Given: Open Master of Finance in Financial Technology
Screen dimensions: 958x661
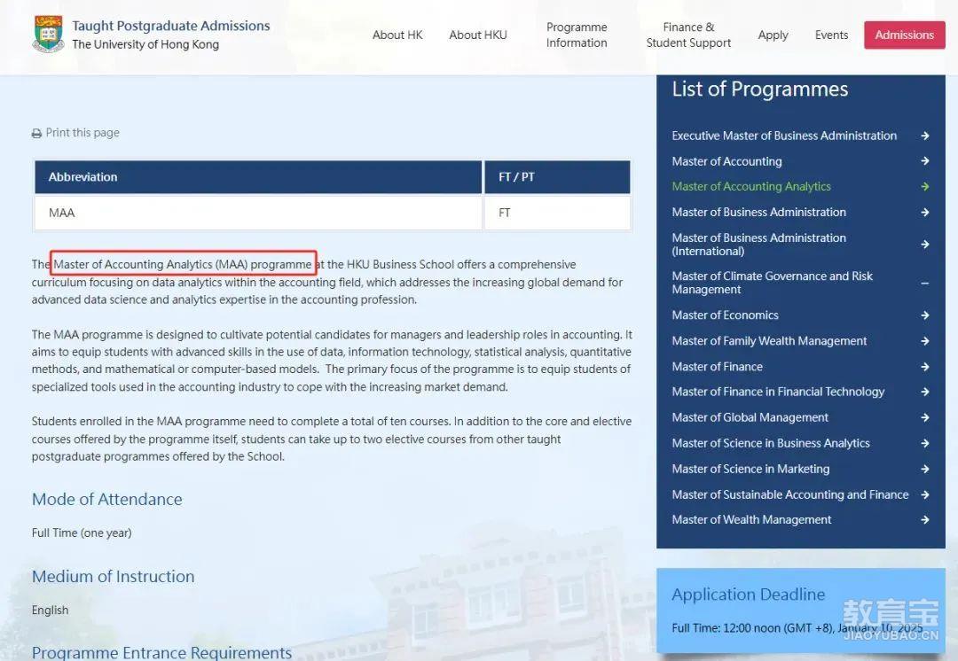Looking at the screenshot, I should (x=779, y=392).
